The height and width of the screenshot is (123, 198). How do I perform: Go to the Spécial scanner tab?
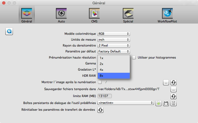[x=128, y=15]
